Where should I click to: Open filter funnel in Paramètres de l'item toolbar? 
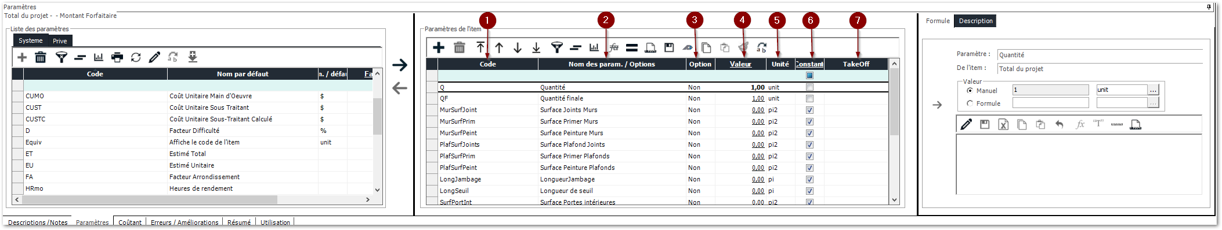[557, 47]
